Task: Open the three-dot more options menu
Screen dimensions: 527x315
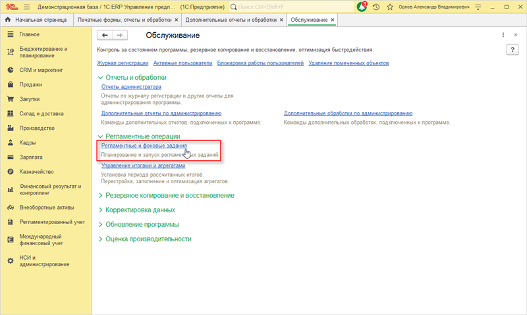Action: point(504,35)
